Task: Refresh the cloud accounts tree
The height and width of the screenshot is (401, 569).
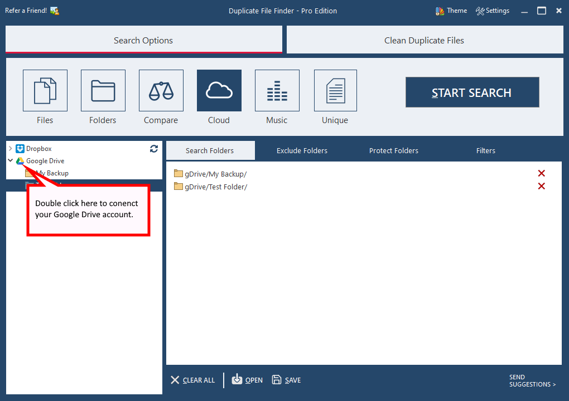Action: [x=154, y=149]
